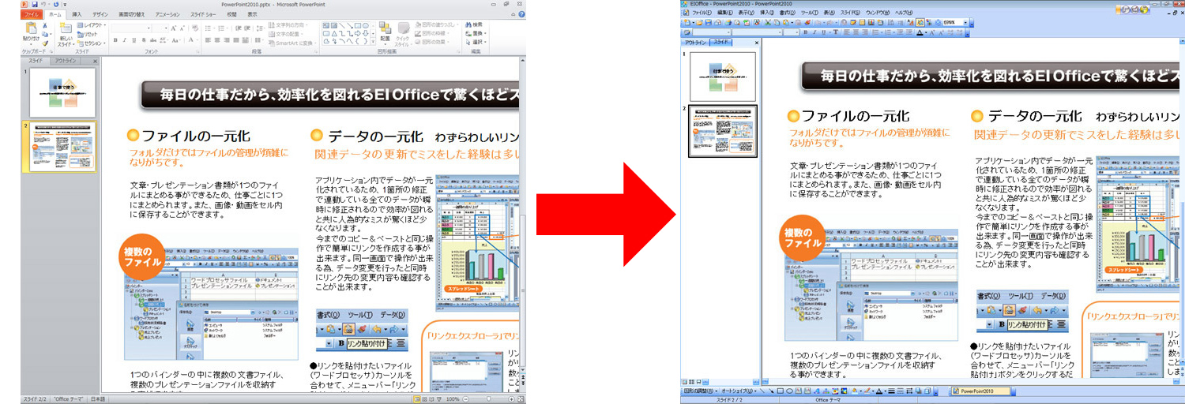1185x404 pixels.
Task: Click Format Painter brush in Microsoft PowerPoint clipboard group
Action: pyautogui.click(x=45, y=43)
